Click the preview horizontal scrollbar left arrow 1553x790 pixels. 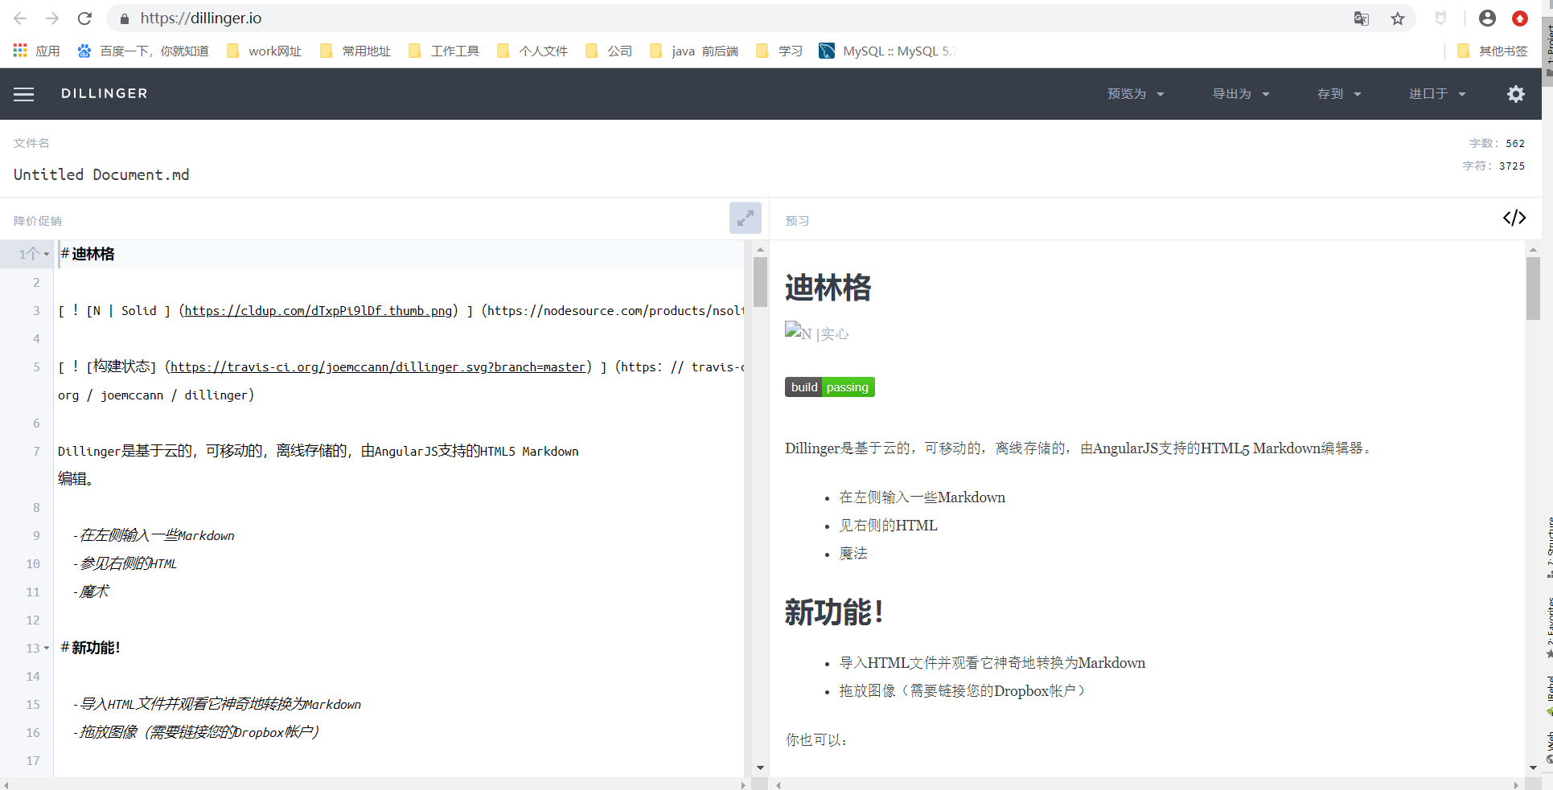(x=778, y=784)
